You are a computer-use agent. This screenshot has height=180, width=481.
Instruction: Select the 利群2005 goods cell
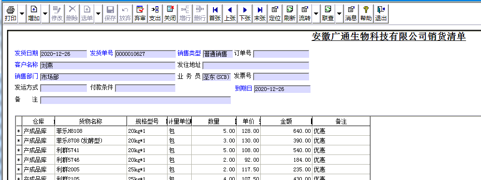(91, 169)
